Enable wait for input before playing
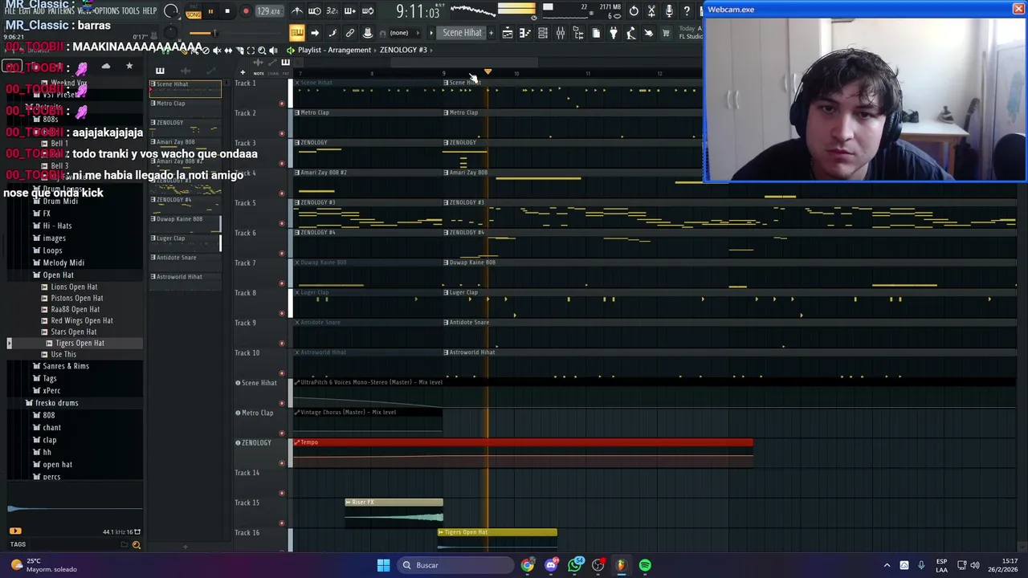Viewport: 1028px width, 578px height. (315, 11)
